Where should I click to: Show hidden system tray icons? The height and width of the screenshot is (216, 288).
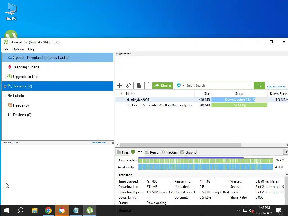238,210
